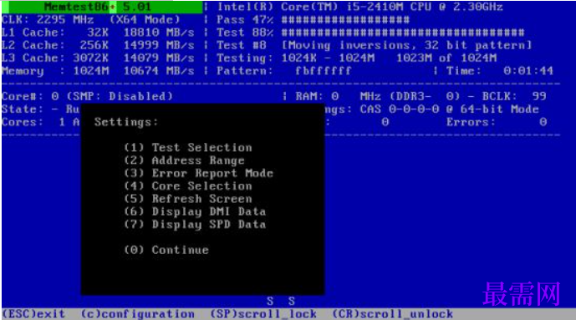576x320 pixels.
Task: Pick (5) Refresh Screen option
Action: (188, 199)
